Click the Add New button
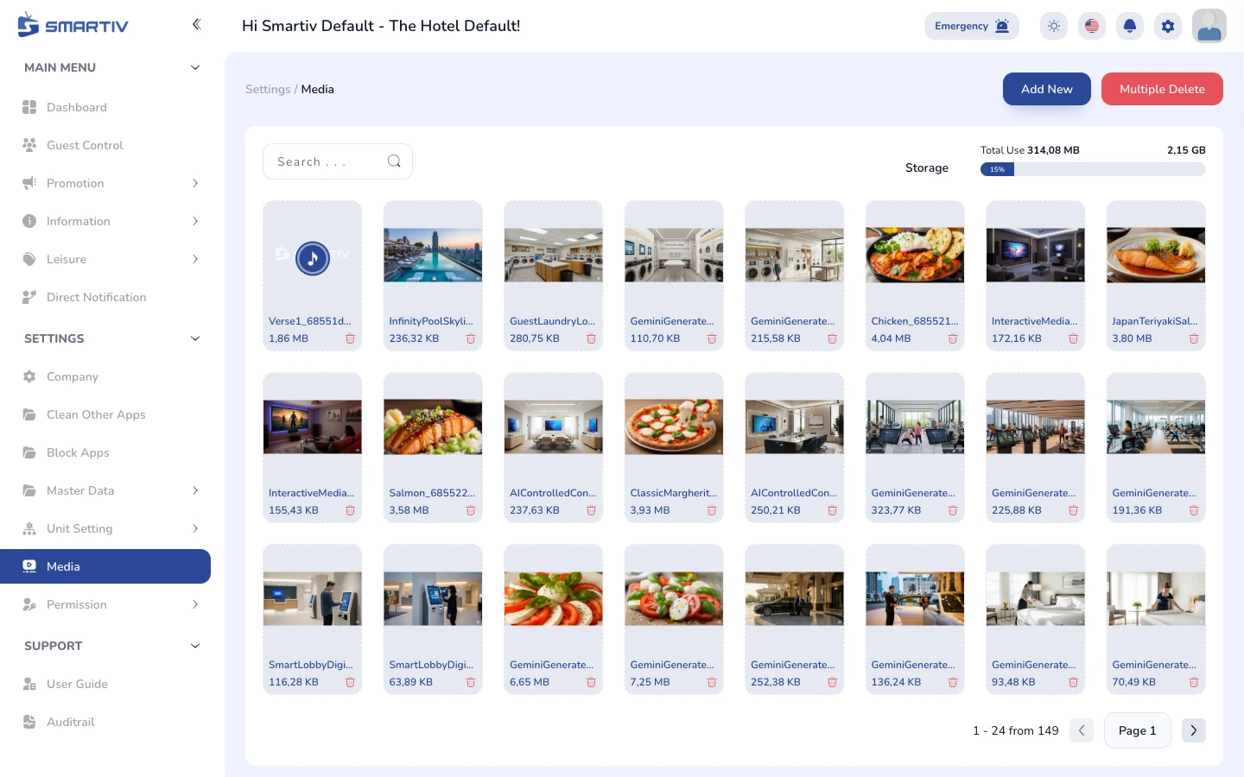1244x777 pixels. (x=1047, y=89)
